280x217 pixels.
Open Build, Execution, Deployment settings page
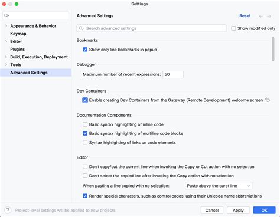click(x=39, y=57)
